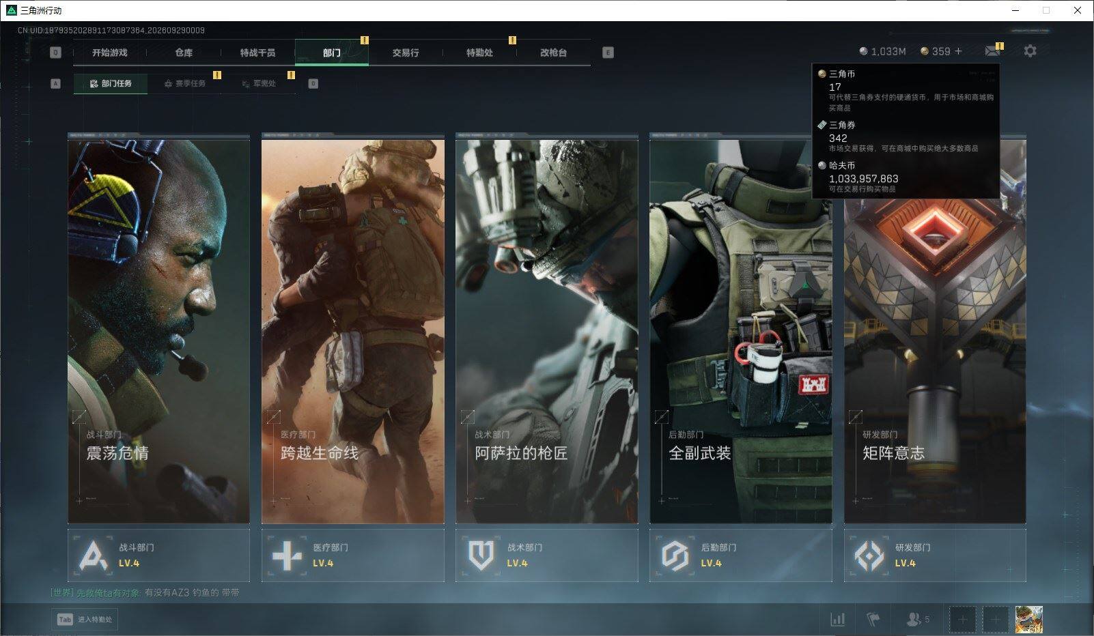Viewport: 1094px width, 636px height.
Task: Open the 震荡危情 combat department card
Action: [158, 329]
